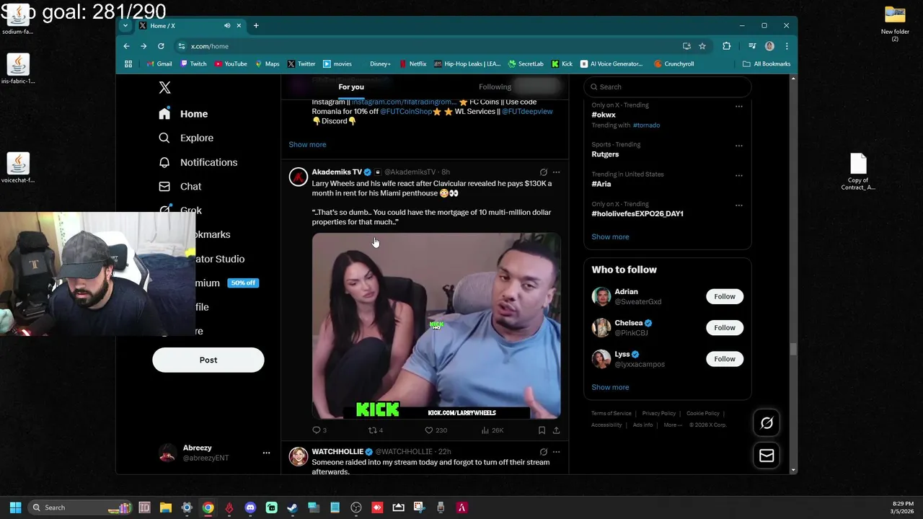This screenshot has width=923, height=519.
Task: Open the All Bookmarks folder
Action: point(767,63)
